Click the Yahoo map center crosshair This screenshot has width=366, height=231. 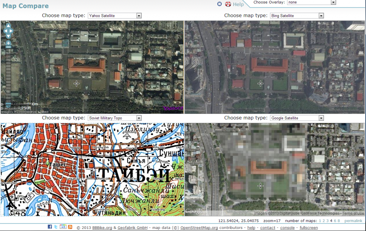[76, 84]
